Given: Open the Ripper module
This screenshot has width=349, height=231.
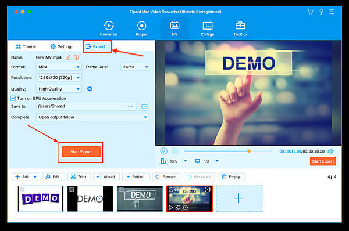Looking at the screenshot, I should point(141,28).
